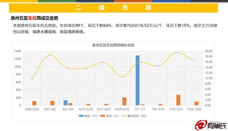Click the 有巢氏 logo

211,125
